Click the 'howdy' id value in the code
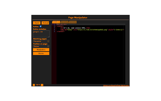 (x=70, y=30)
